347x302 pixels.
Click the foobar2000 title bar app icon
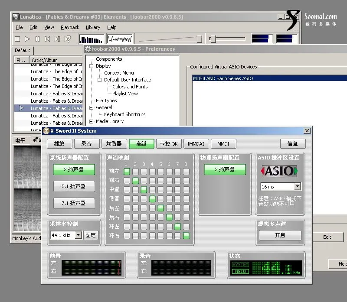coord(16,17)
